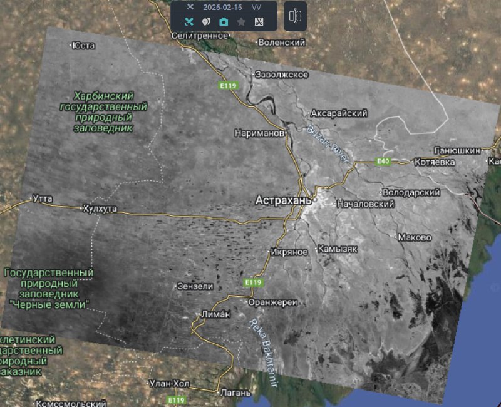
Task: Click the camera snapshot icon
Action: tap(224, 22)
